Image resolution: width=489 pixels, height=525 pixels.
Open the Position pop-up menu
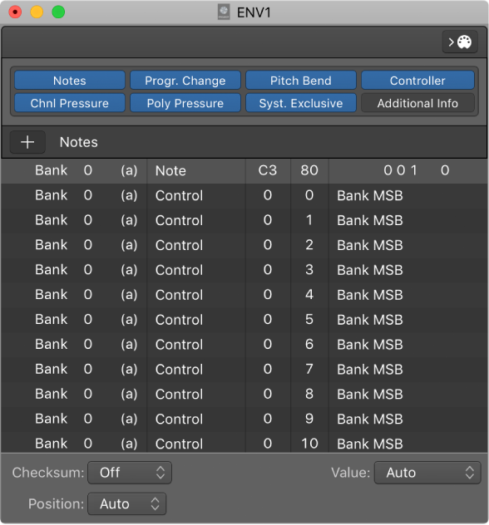(x=127, y=503)
